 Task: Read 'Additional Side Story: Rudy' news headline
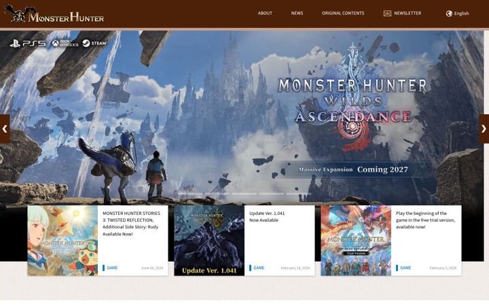[x=131, y=224]
